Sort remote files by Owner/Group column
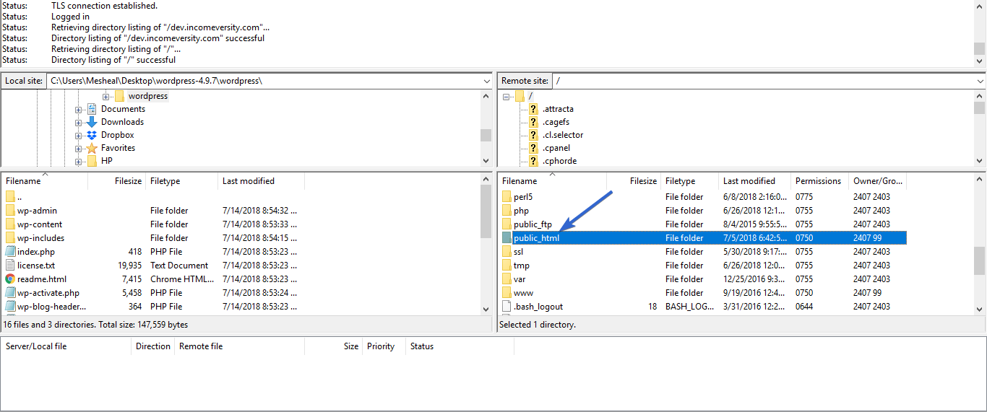Viewport: 987px width, 412px height. (x=877, y=181)
